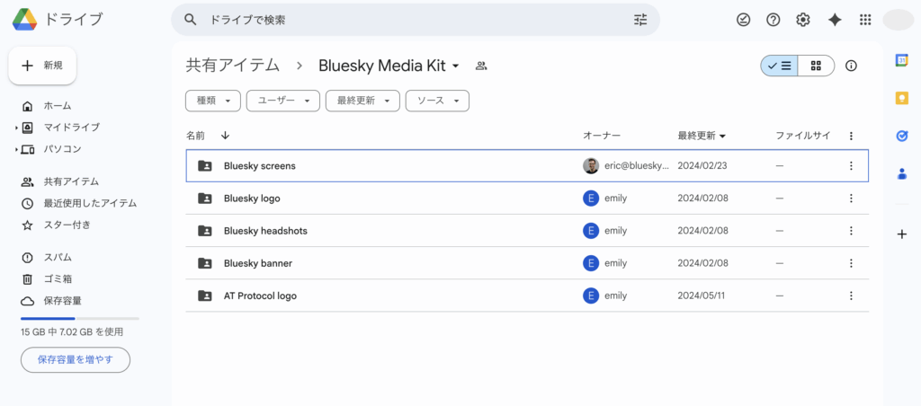
Task: Click the account profile avatar
Action: pos(899,20)
